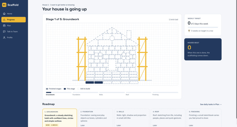Click the Talk to Team chat icon
The image size is (237, 127).
4,31
